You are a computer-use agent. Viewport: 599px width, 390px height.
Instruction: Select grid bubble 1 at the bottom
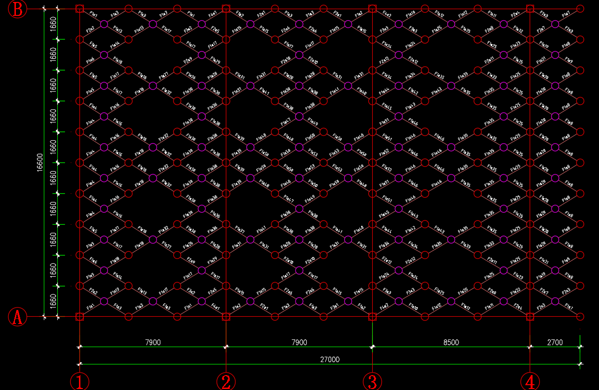pos(79,382)
